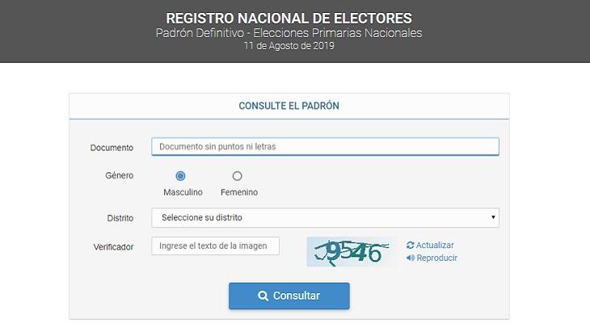Click the refresh icon next to Actualizar
This screenshot has width=590, height=323.
[x=410, y=245]
